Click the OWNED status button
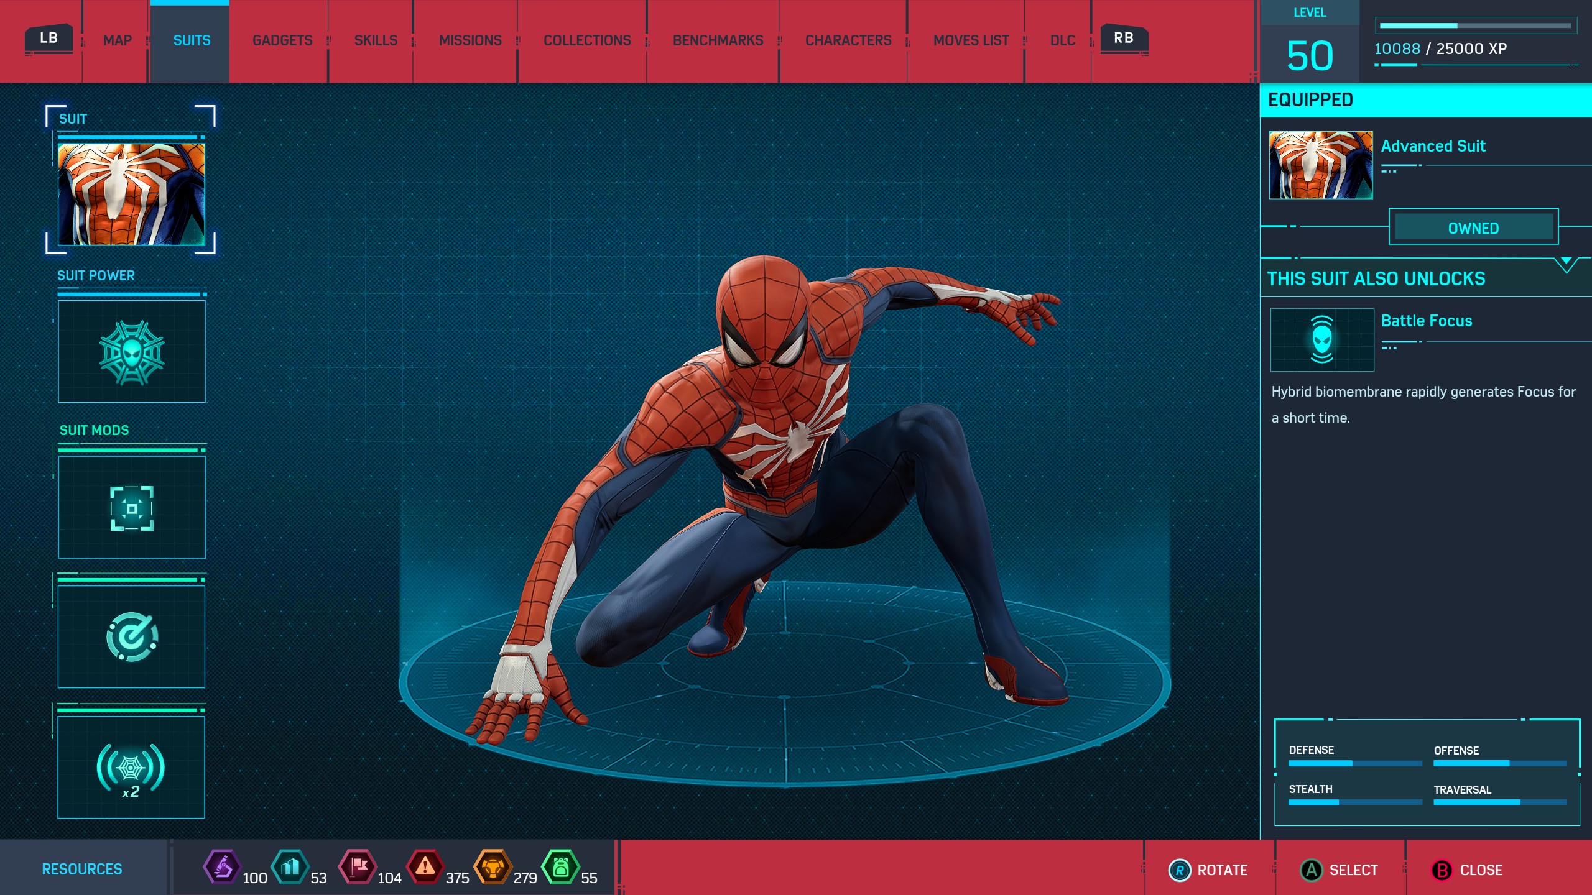Screen dimensions: 1592x895 click(1473, 227)
